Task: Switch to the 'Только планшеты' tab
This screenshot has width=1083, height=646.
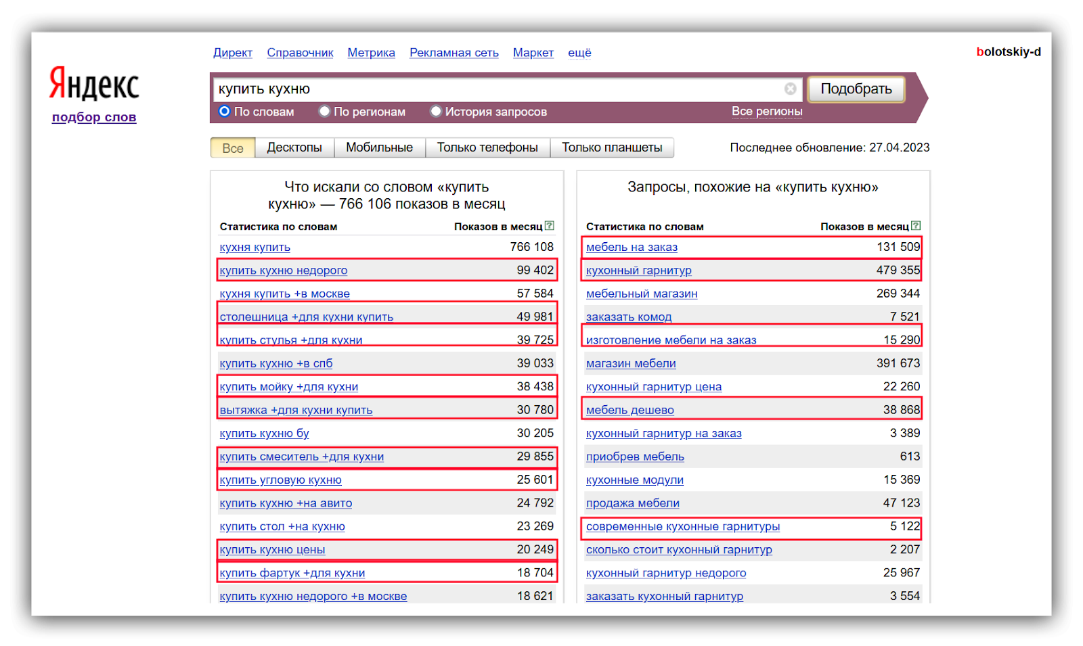Action: coord(612,147)
